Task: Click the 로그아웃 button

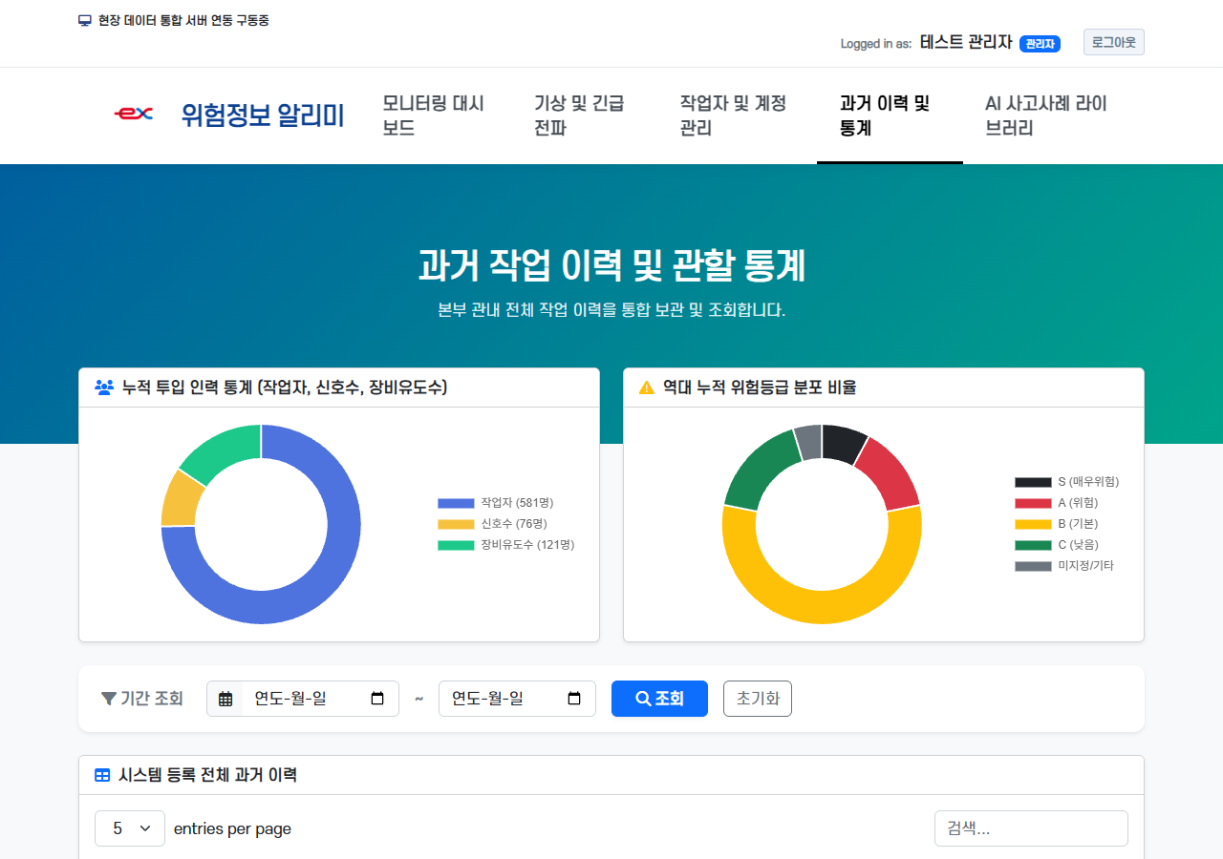Action: [1114, 42]
